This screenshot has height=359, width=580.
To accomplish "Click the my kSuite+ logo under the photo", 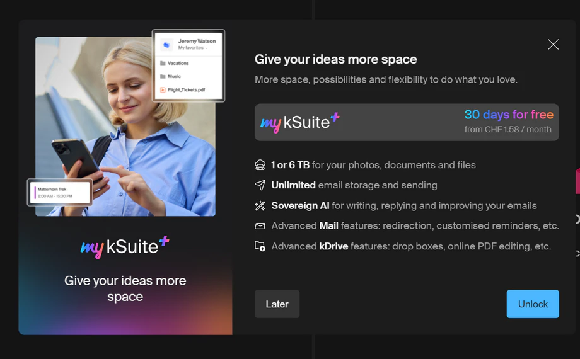I will [125, 247].
